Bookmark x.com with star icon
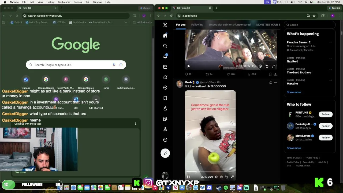This screenshot has height=193, width=343. [x=314, y=16]
